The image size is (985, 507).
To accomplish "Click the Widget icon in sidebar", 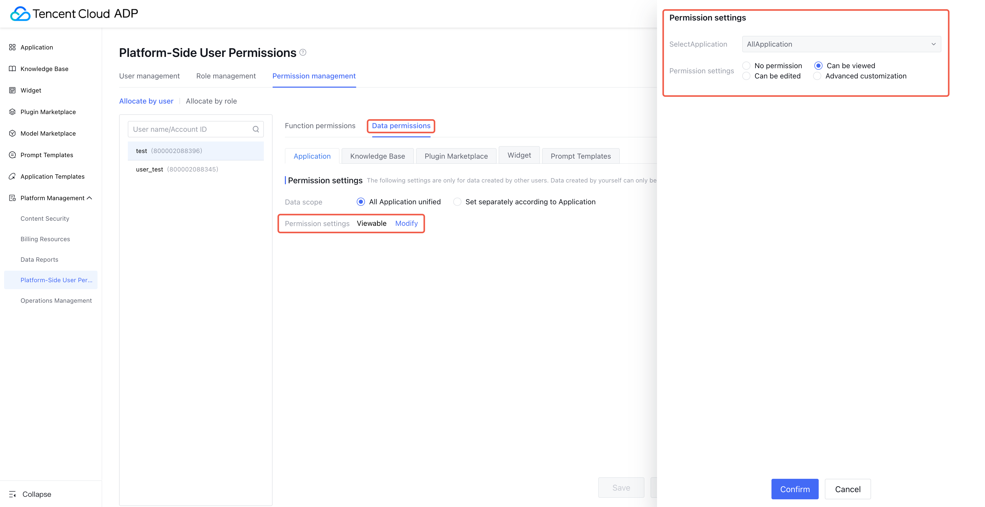I will pyautogui.click(x=12, y=90).
